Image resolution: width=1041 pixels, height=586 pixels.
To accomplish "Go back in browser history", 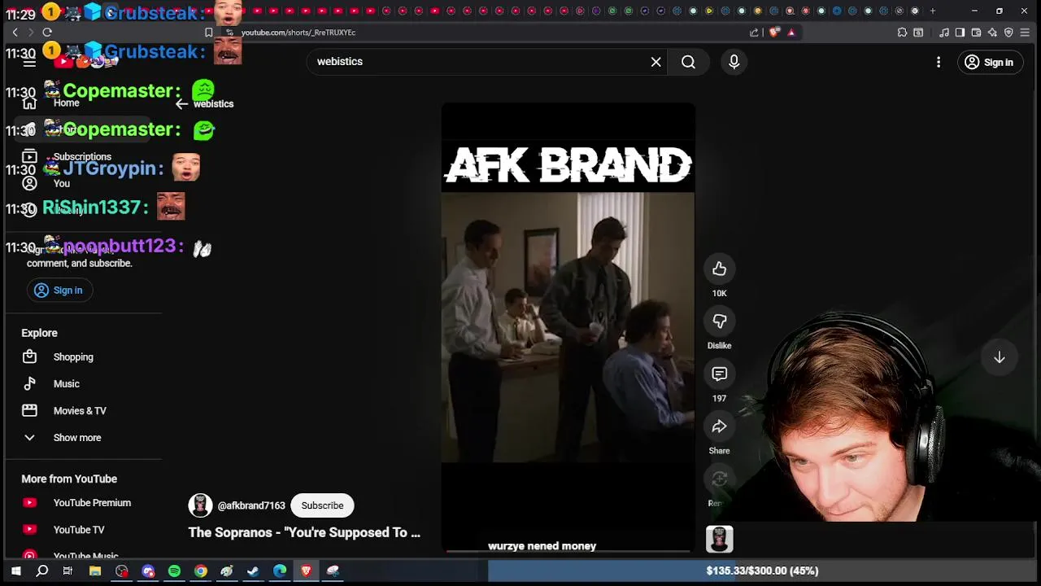I will (15, 33).
